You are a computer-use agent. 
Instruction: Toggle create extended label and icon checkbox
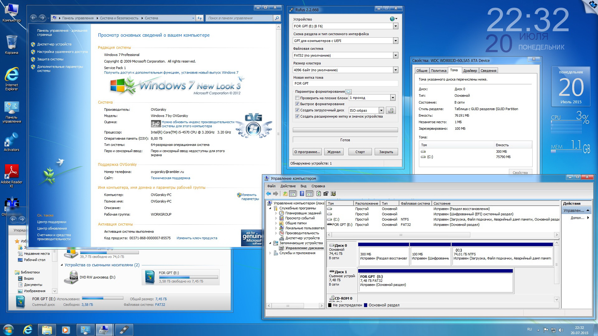tap(297, 116)
